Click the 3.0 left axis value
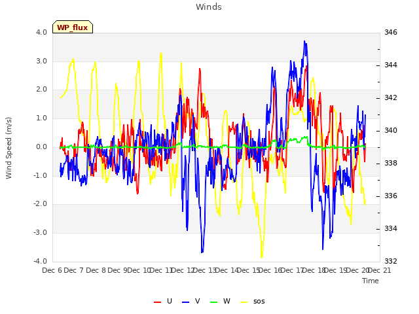The height and width of the screenshot is (314, 419). pyautogui.click(x=41, y=61)
